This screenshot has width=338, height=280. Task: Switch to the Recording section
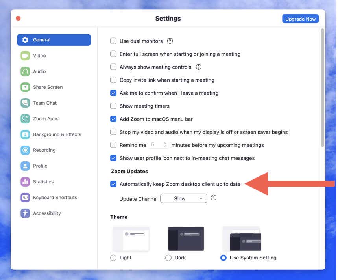25,150
